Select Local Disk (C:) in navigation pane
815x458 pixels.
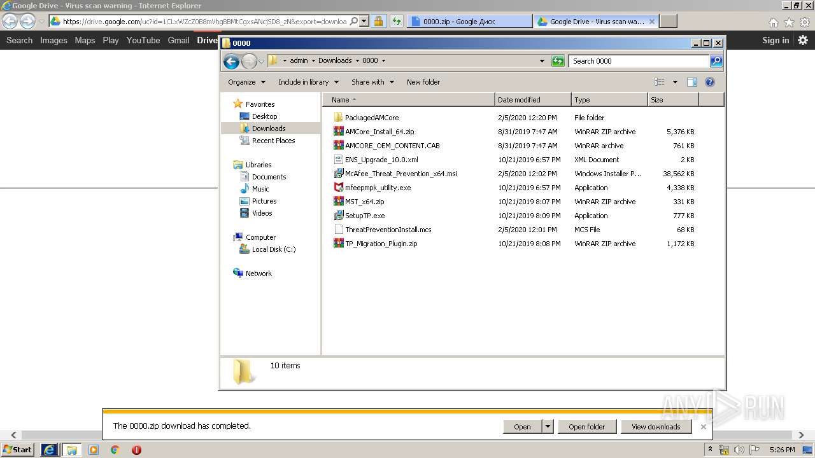[x=274, y=249]
